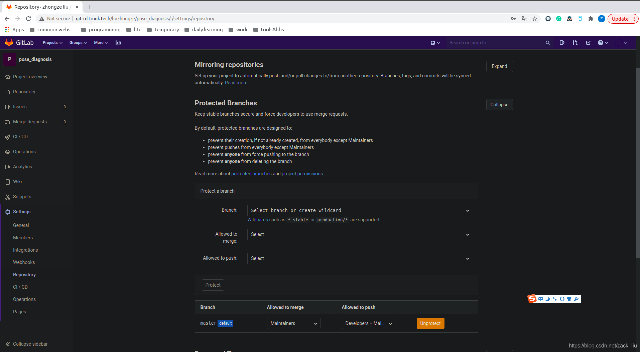Screen dimensions: 640x352
Task: Click the page vertical scrollbar
Action: pos(638,163)
